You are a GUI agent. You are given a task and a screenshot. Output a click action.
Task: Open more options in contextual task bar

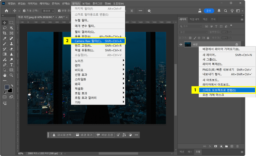point(136,135)
